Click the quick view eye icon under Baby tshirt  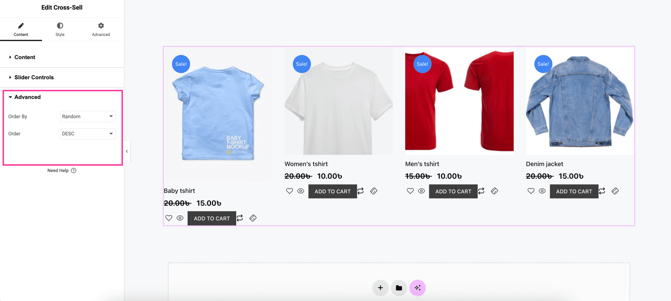180,218
